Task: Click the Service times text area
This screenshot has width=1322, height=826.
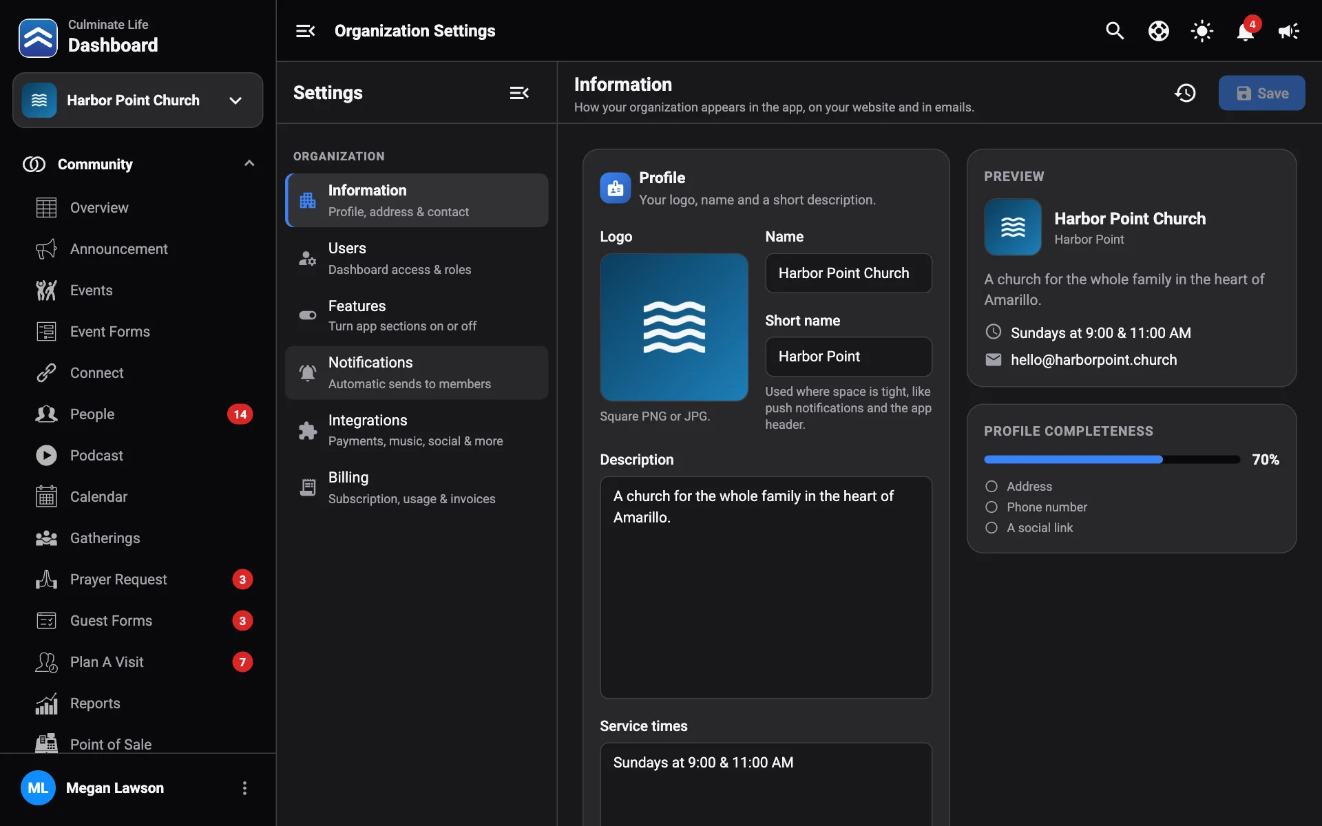Action: [766, 784]
